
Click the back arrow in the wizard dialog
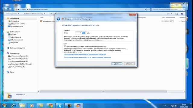(58, 19)
